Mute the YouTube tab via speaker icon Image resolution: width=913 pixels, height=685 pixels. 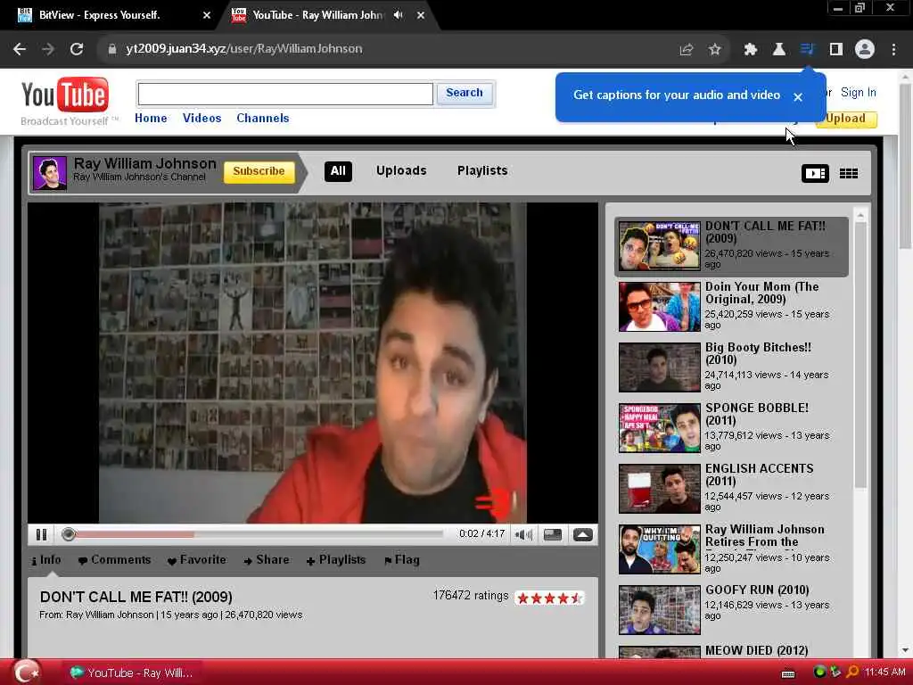[x=399, y=15]
